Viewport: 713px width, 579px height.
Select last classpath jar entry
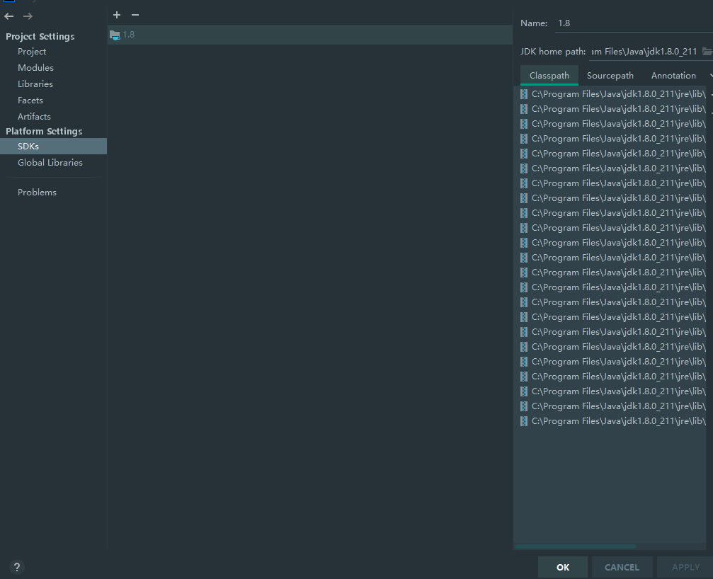pos(613,421)
